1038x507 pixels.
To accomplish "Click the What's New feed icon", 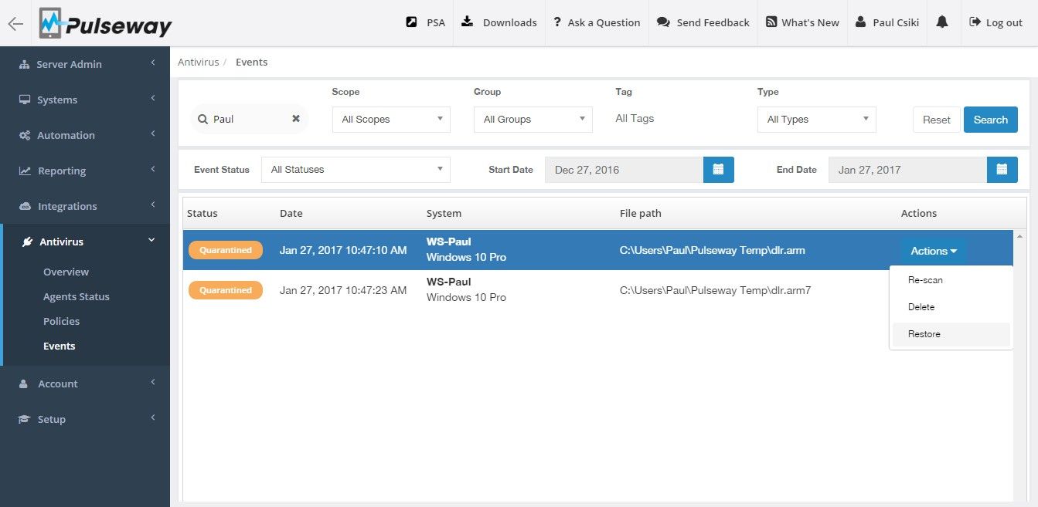I will point(771,22).
